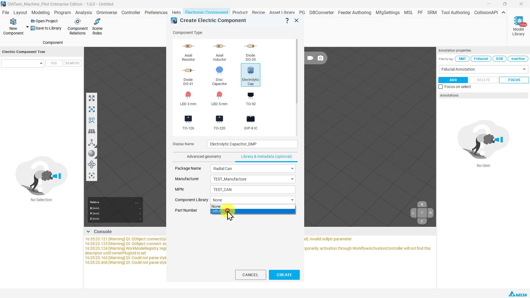This screenshot has height=298, width=530.
Task: Toggle the grid display icon
Action: (x=92, y=131)
